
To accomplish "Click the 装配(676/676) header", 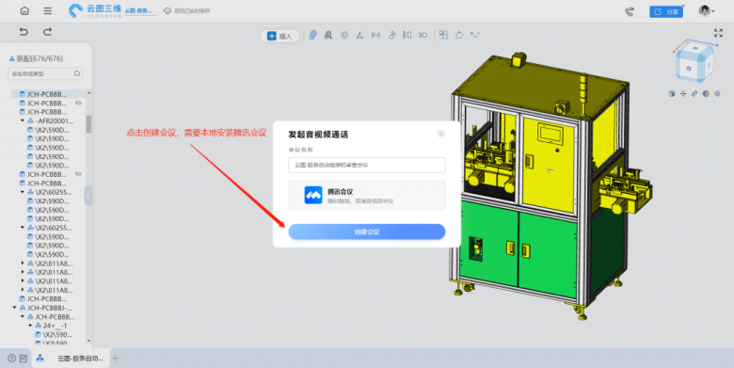I will [36, 58].
